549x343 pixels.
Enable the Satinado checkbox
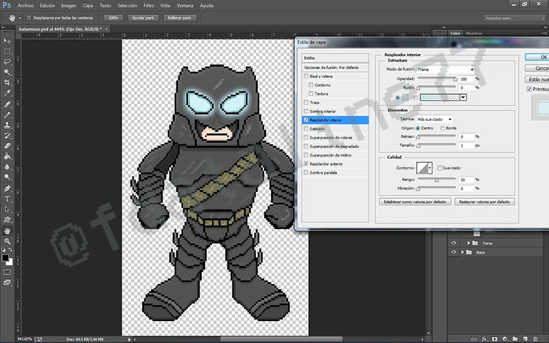click(306, 128)
